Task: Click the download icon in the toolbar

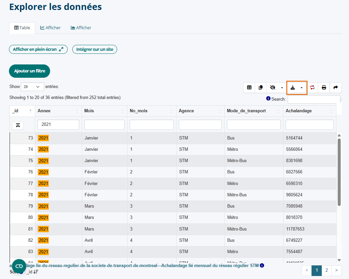Action: coord(293,88)
